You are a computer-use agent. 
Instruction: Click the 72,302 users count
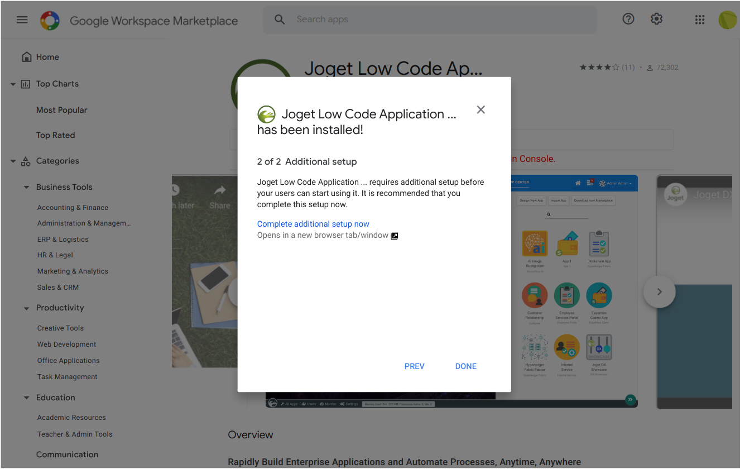tap(667, 68)
